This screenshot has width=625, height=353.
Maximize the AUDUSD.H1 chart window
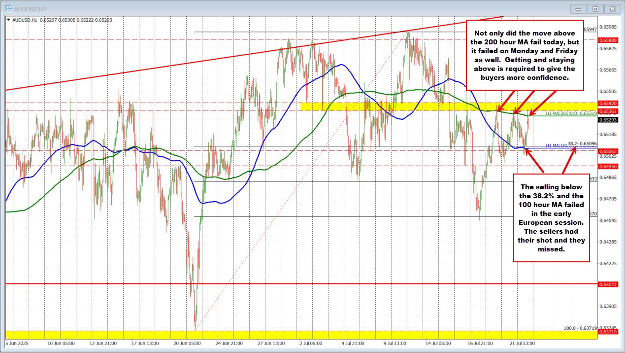(x=596, y=8)
